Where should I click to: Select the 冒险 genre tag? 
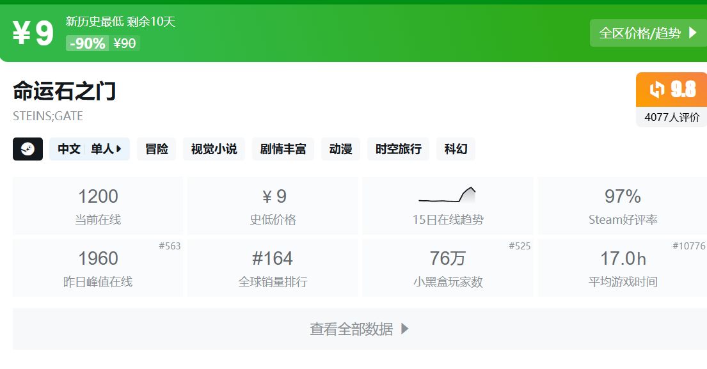tap(157, 149)
